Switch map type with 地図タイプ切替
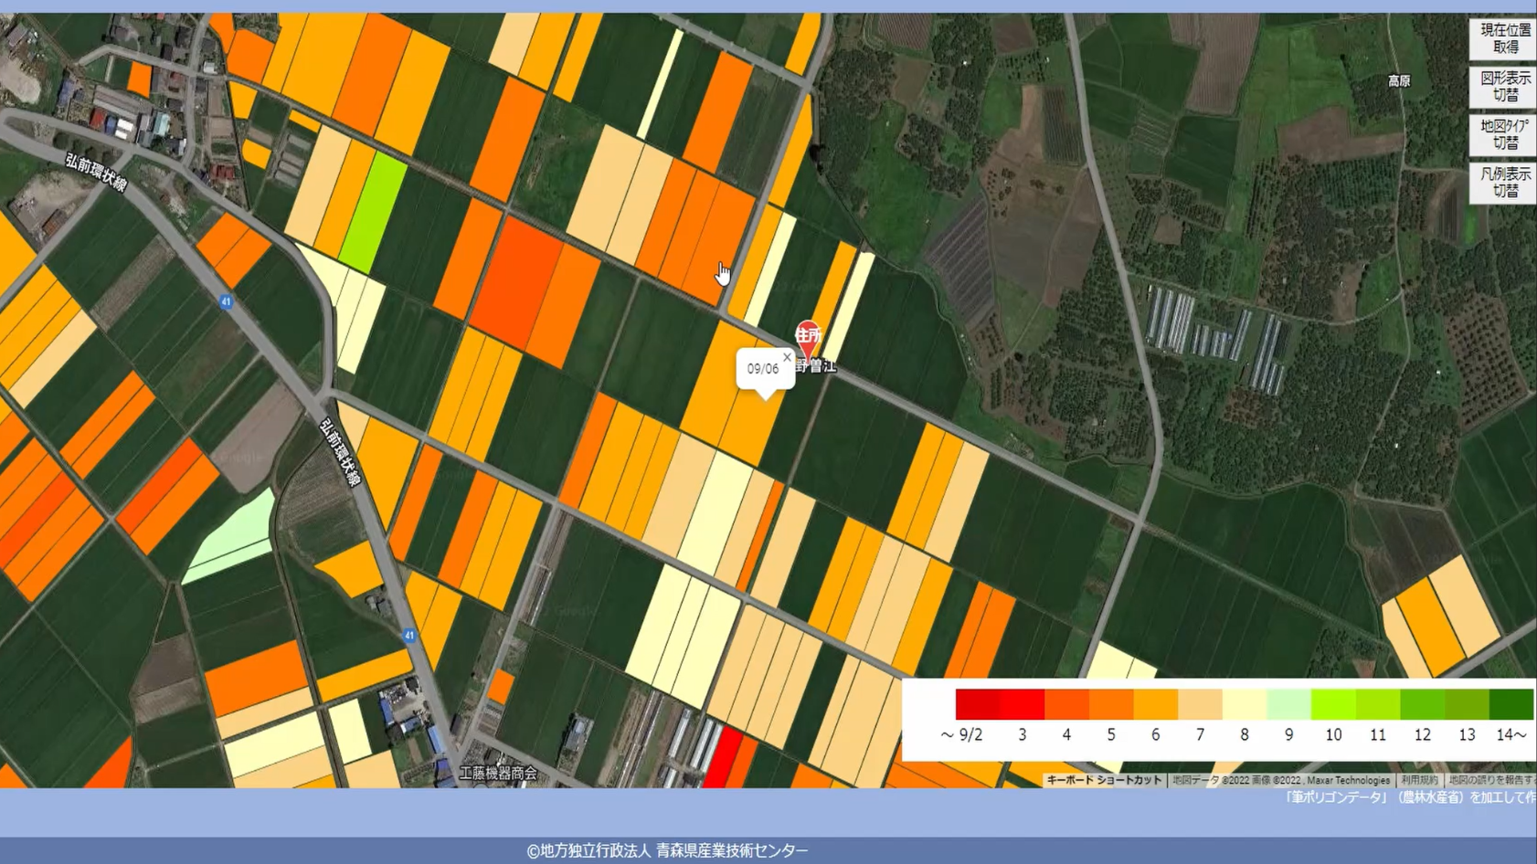 point(1503,134)
